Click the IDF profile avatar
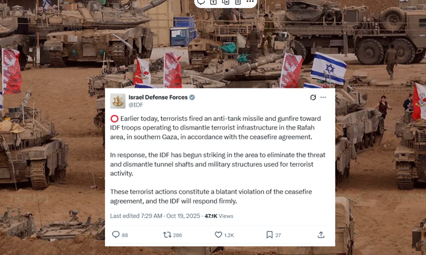426x255 pixels. click(x=118, y=101)
